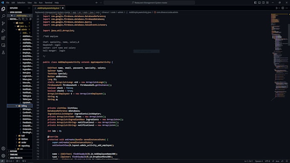The width and height of the screenshot is (290, 163).
Task: Click the Run Java play button
Action: point(277,8)
